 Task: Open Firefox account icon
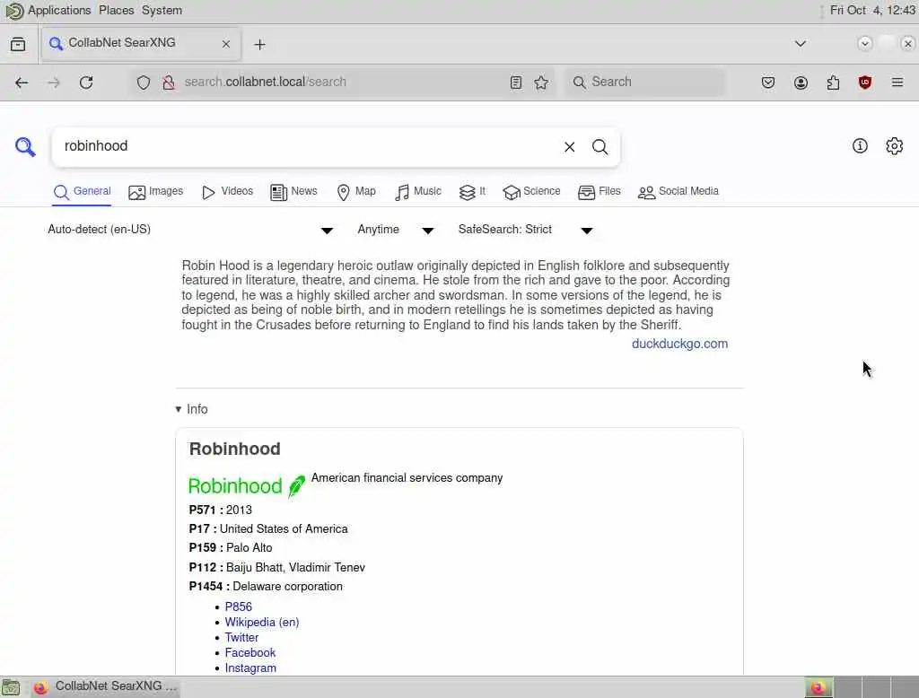click(x=801, y=83)
